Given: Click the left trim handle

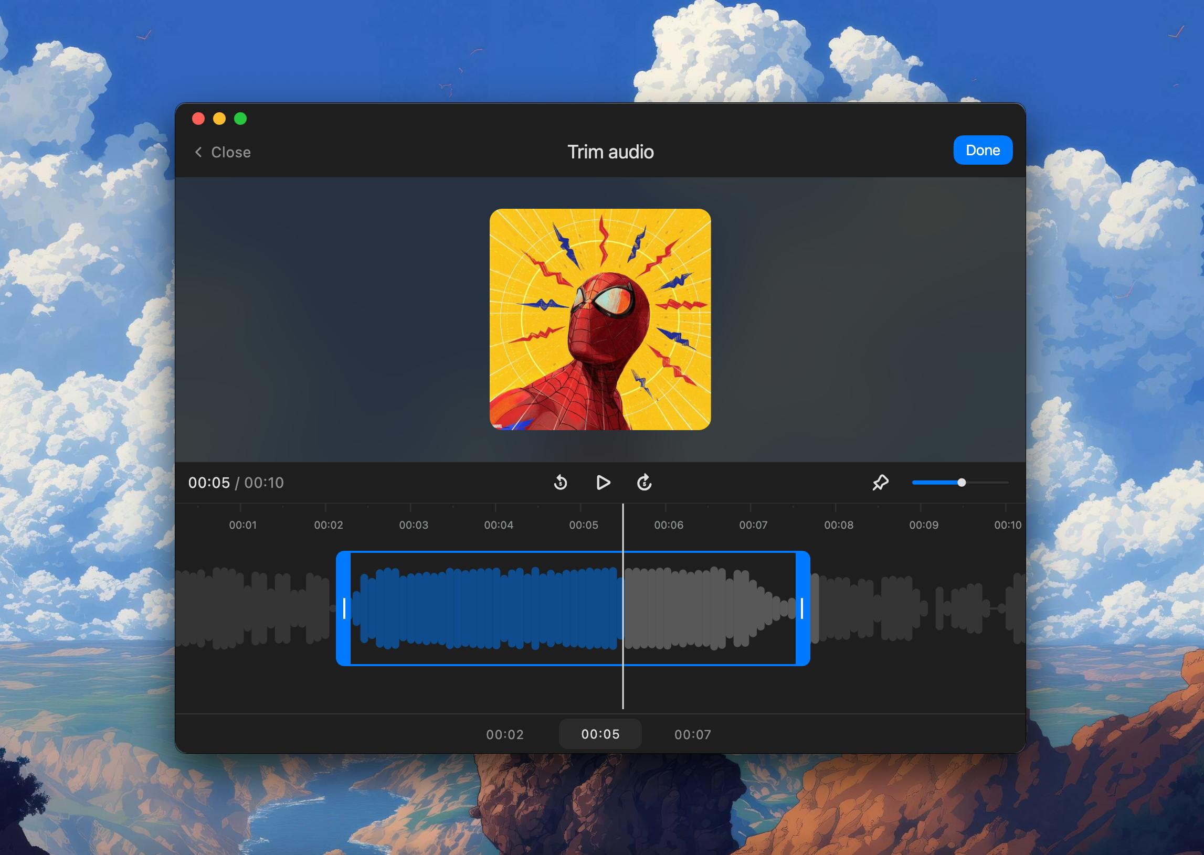Looking at the screenshot, I should pyautogui.click(x=344, y=608).
